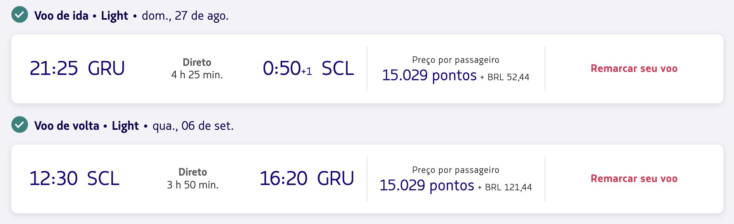Click Remarcar seu voo for outbound flight
734x224 pixels.
pos(634,68)
